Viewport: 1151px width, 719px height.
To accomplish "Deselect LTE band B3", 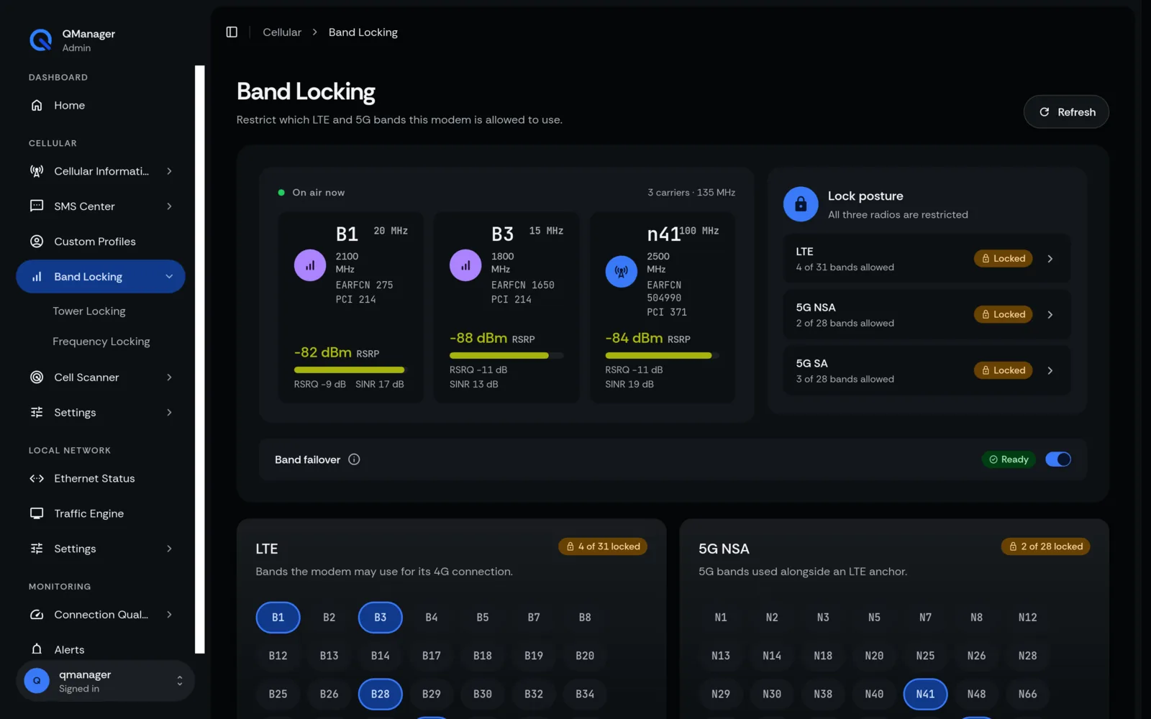I will click(381, 618).
